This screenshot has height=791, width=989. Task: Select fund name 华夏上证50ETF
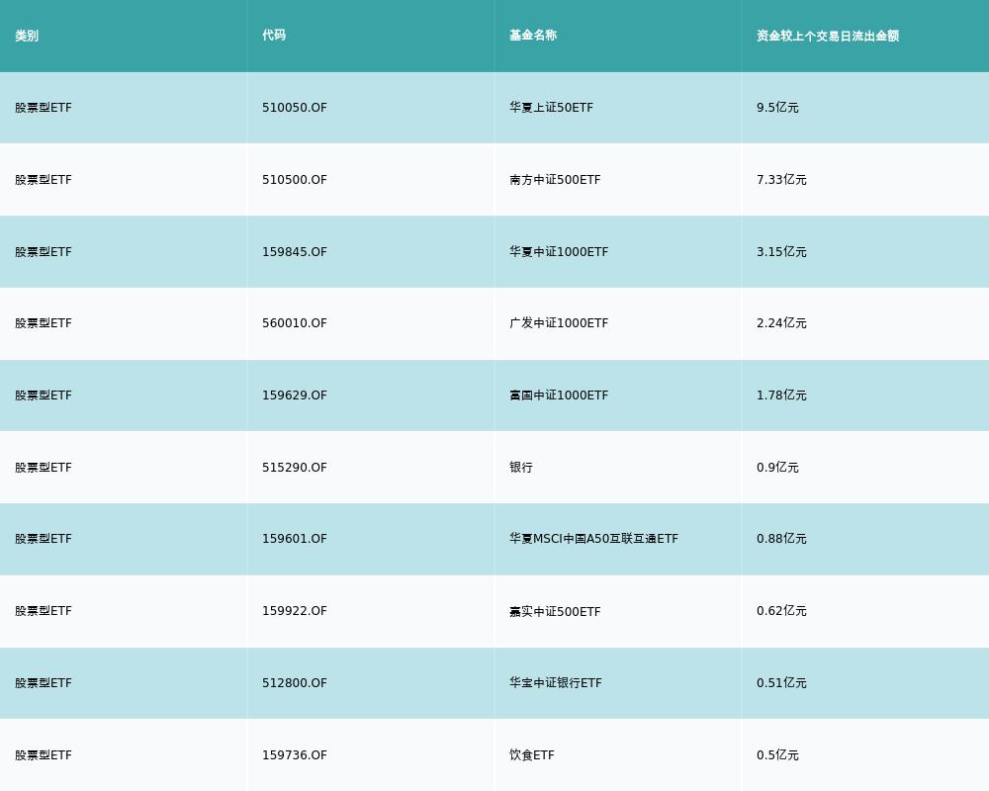click(551, 108)
